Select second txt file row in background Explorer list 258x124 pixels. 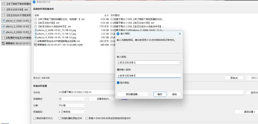coord(16,10)
